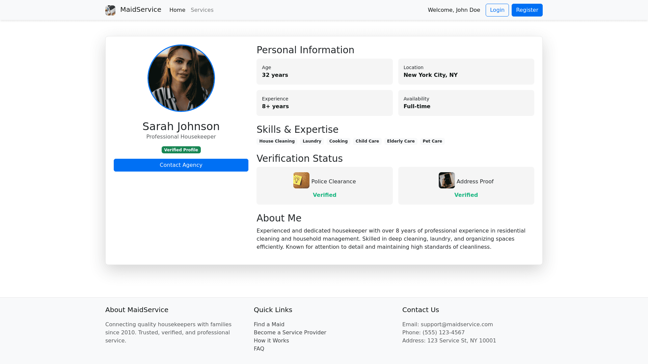Screen dimensions: 648x364
Task: Open the Services nav item
Action: point(202,10)
